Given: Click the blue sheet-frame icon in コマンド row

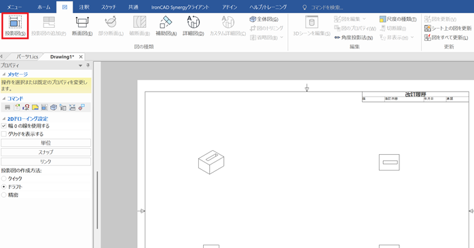Looking at the screenshot, I should tap(44, 107).
